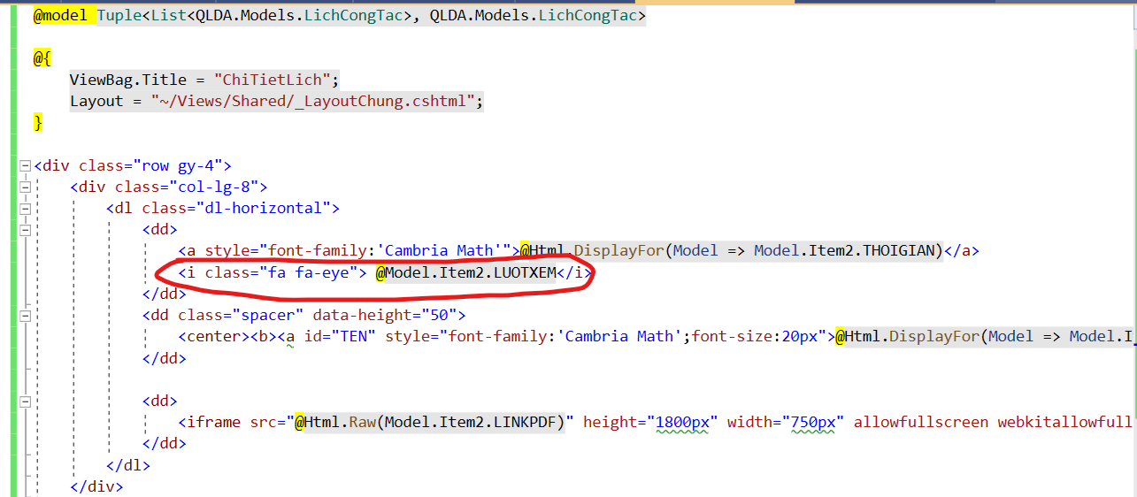Screen dimensions: 1137x497
Task: Click the center tag
Action: [213, 337]
